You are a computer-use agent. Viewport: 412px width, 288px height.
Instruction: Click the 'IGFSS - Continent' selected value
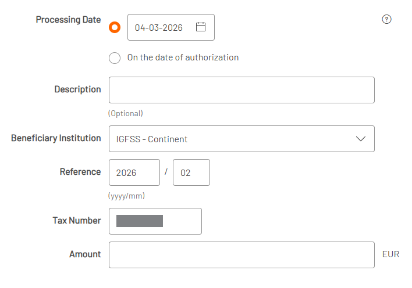(x=152, y=139)
